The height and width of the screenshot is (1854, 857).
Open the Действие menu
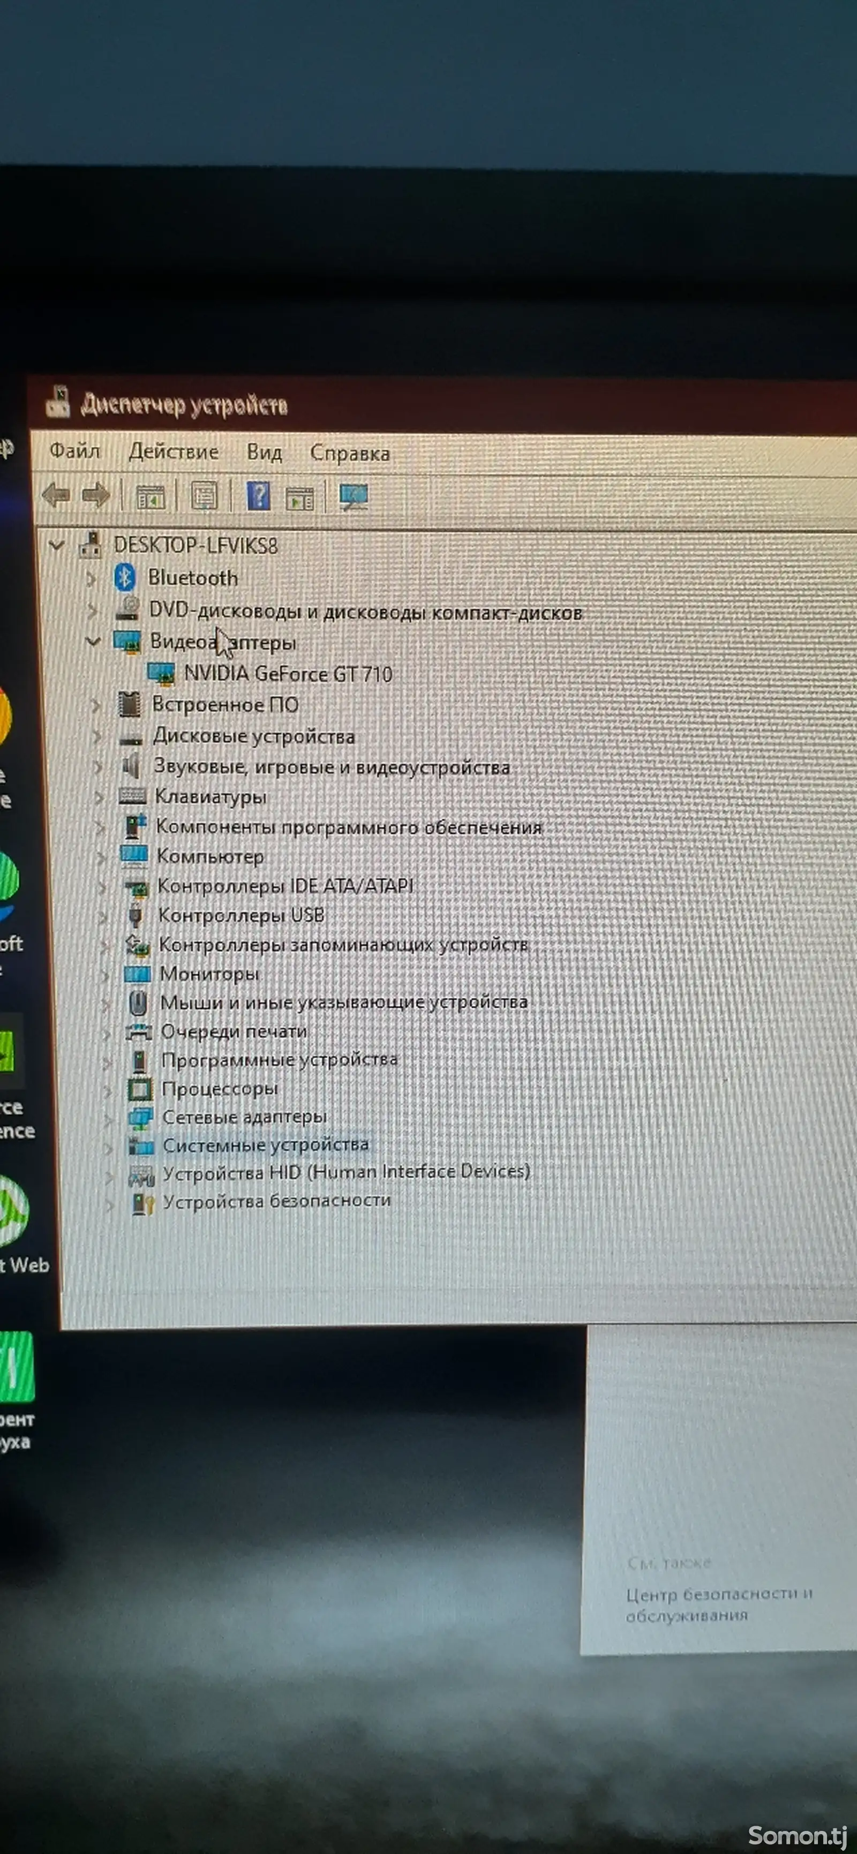[x=174, y=451]
